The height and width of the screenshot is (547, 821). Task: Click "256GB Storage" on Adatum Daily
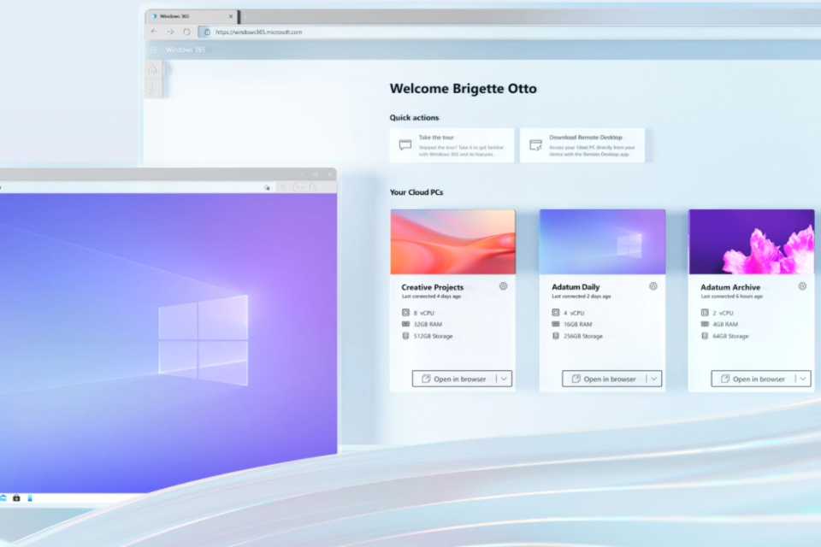[582, 336]
